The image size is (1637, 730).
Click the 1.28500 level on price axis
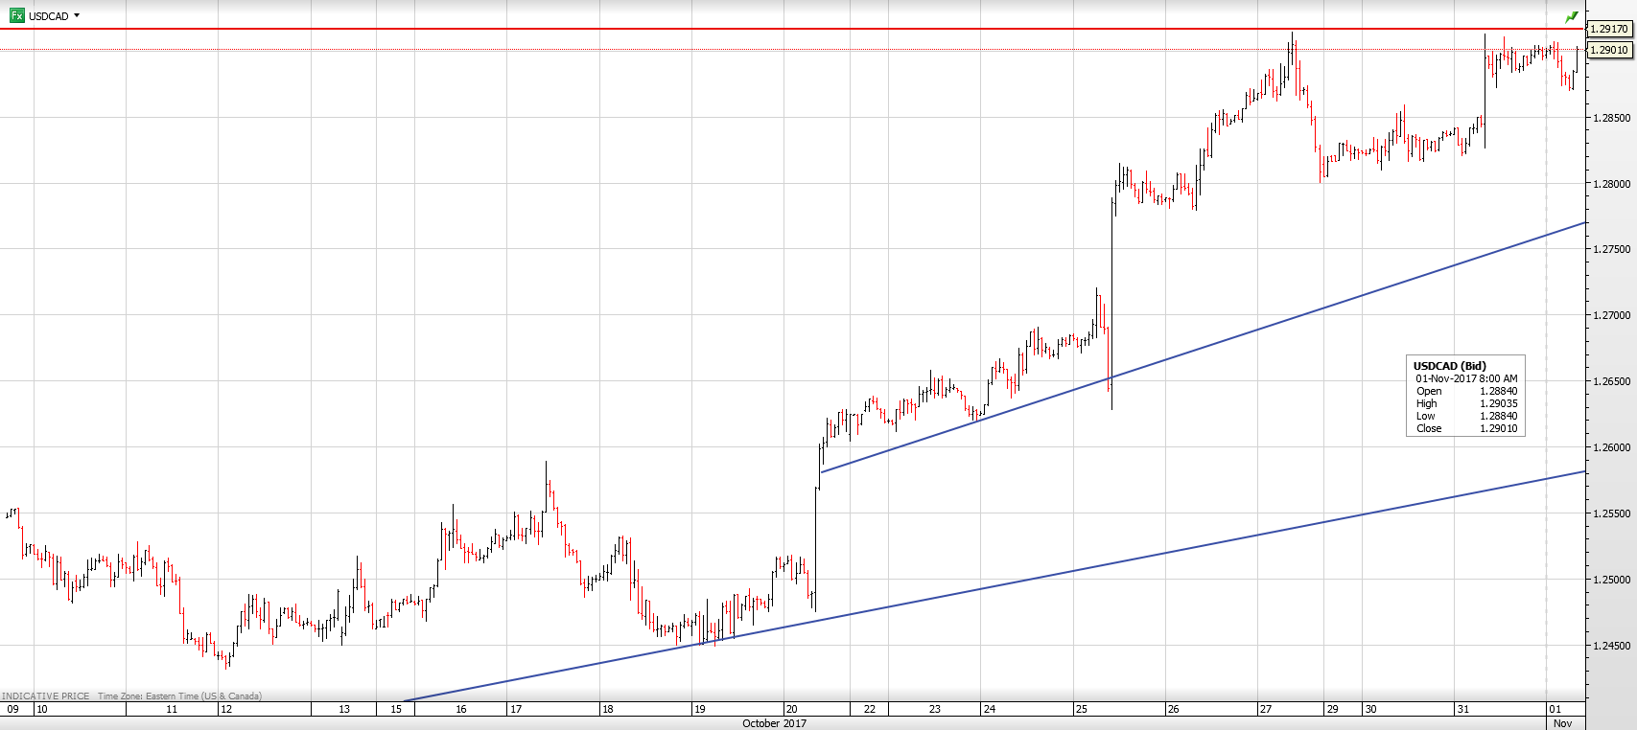tap(1611, 118)
